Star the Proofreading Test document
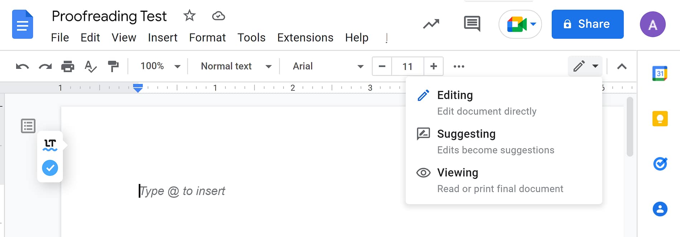The height and width of the screenshot is (237, 680). [189, 15]
